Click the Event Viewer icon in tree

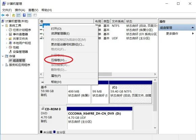(10, 34)
